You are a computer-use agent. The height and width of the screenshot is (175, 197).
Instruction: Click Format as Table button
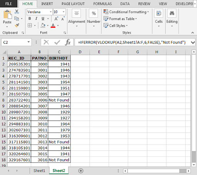[120, 19]
